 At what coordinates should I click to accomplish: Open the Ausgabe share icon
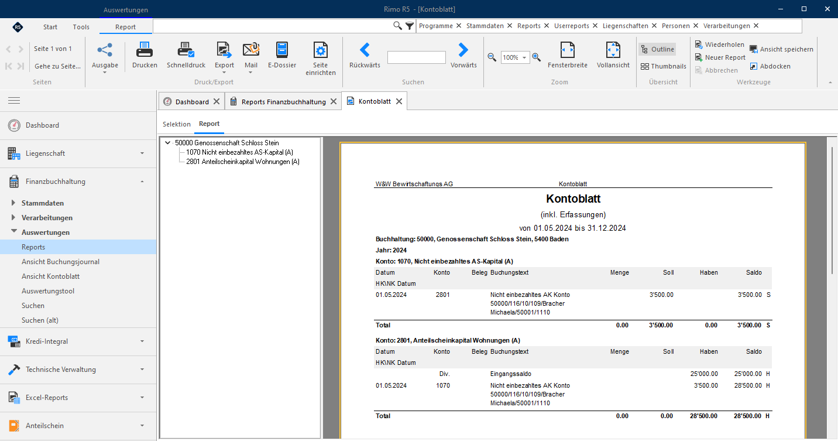click(105, 50)
